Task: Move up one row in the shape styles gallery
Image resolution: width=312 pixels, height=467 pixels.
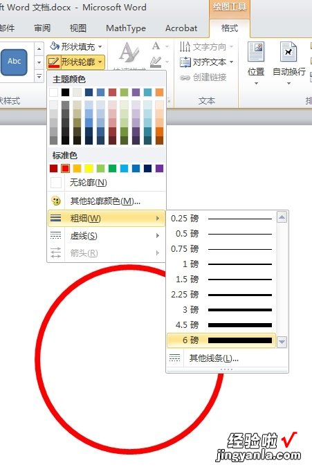Action: tap(39, 48)
